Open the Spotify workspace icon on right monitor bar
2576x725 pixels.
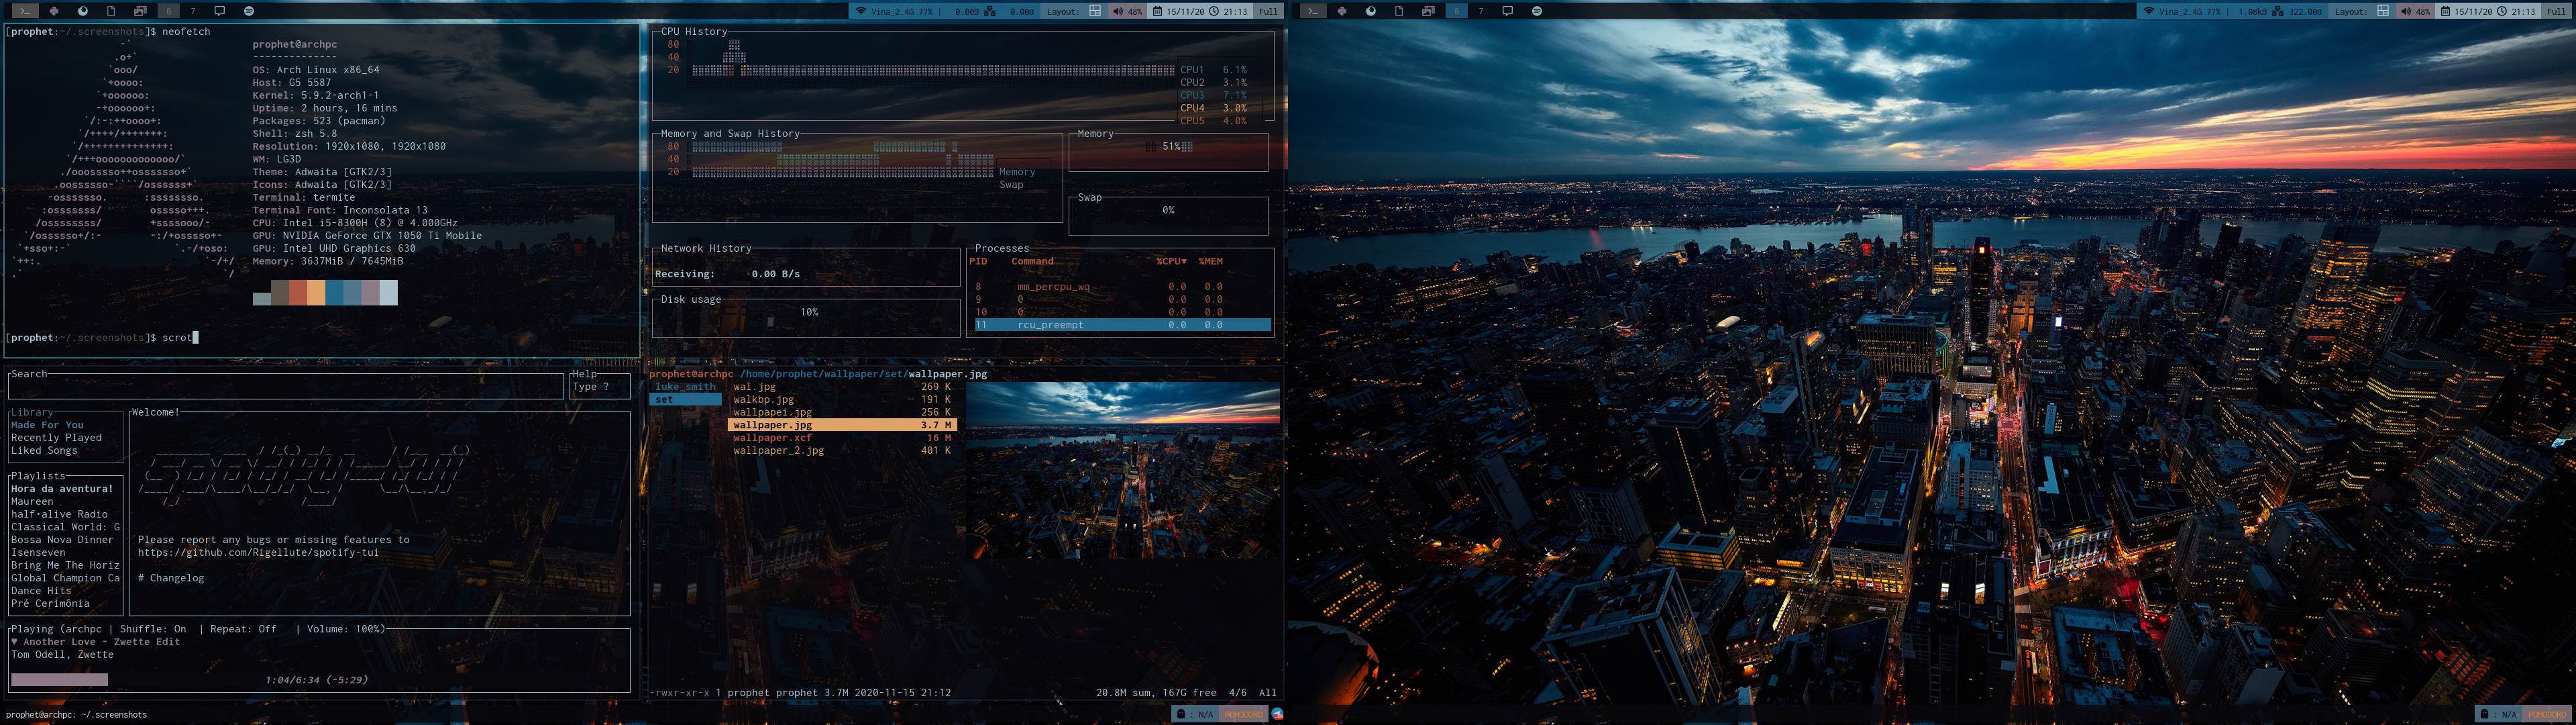[x=1537, y=11]
